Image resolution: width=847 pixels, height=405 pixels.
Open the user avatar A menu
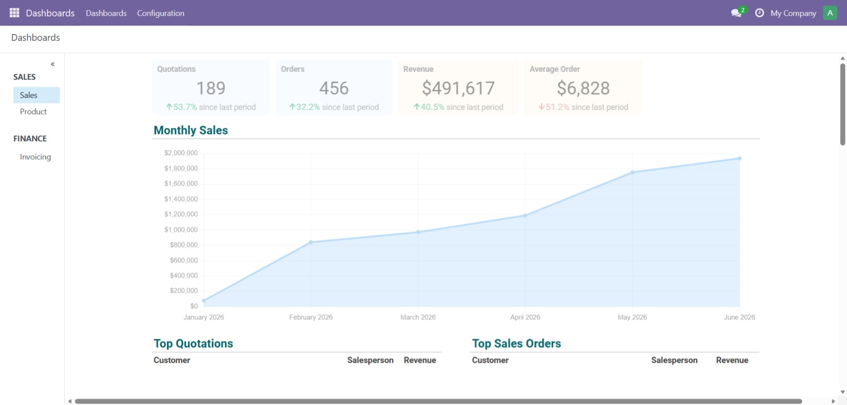pos(830,13)
